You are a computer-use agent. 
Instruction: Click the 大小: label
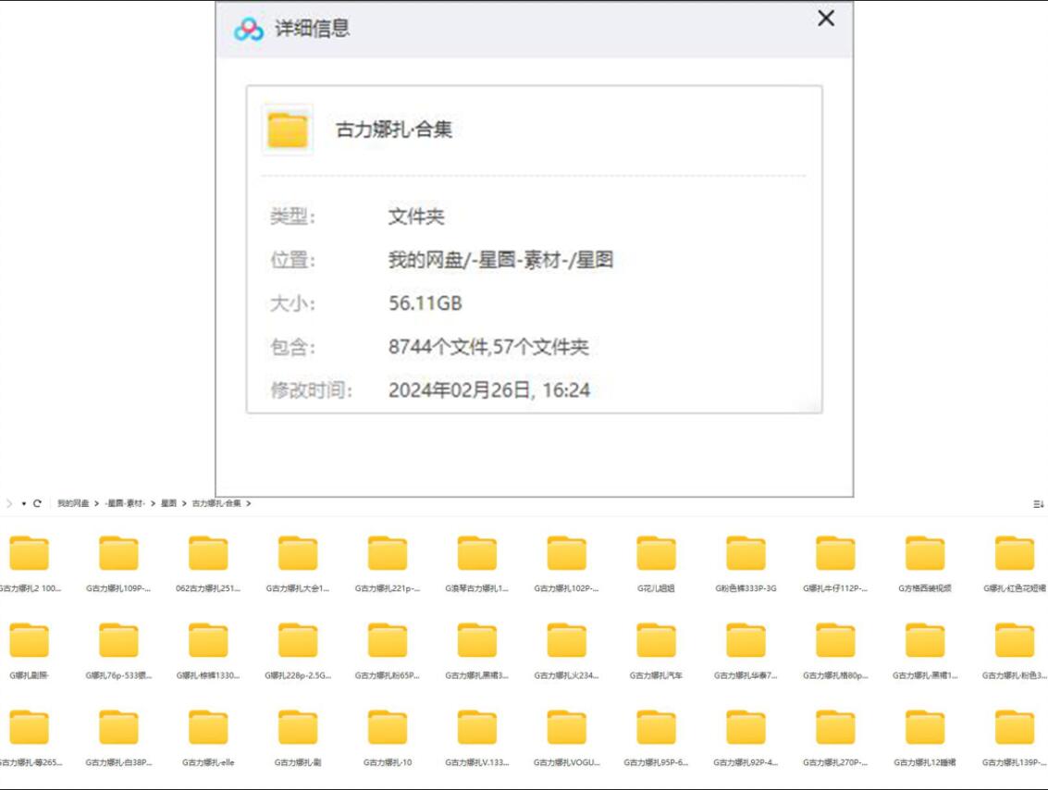292,303
